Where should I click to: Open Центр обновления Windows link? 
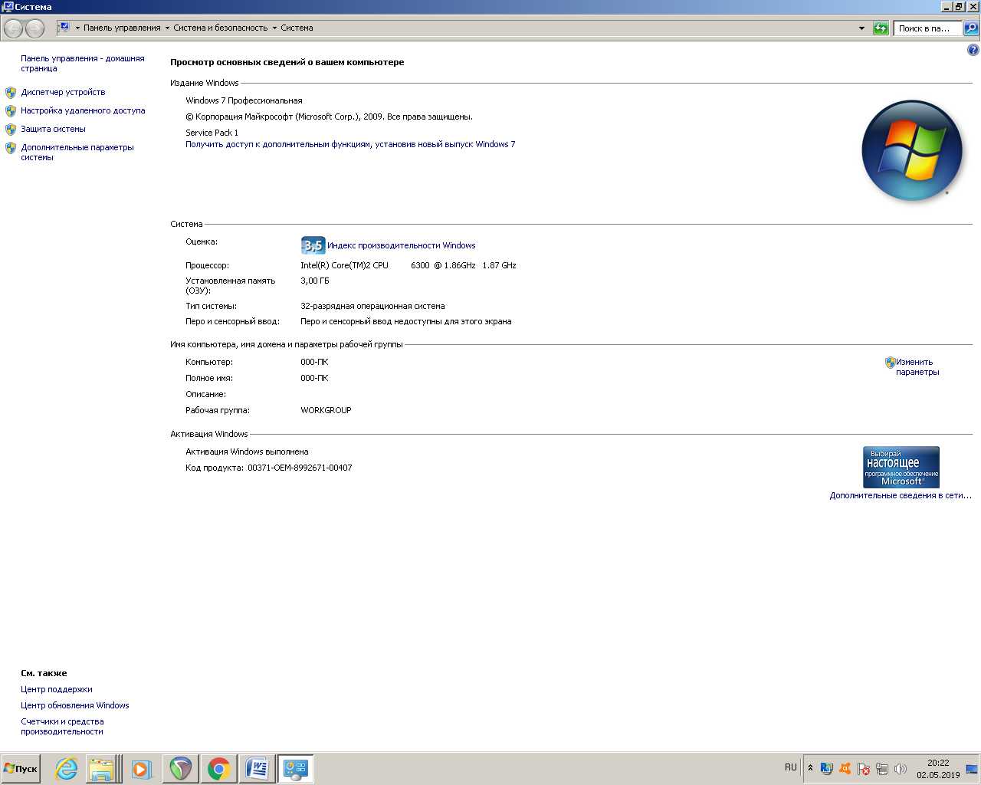pyautogui.click(x=75, y=706)
